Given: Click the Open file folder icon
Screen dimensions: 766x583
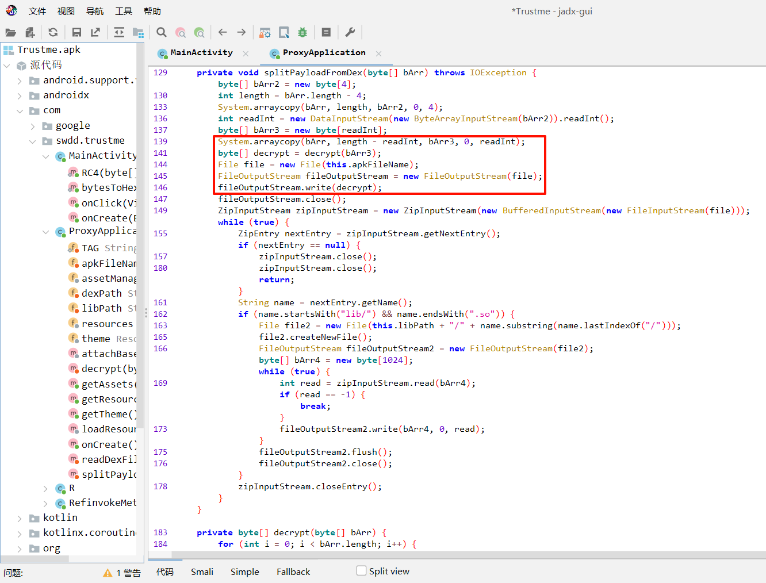Looking at the screenshot, I should [x=10, y=33].
